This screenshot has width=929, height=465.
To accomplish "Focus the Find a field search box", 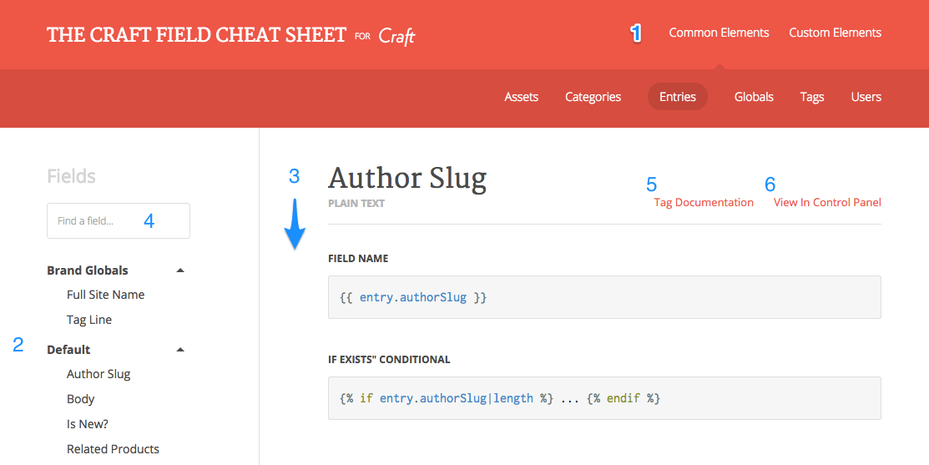I will (x=118, y=221).
